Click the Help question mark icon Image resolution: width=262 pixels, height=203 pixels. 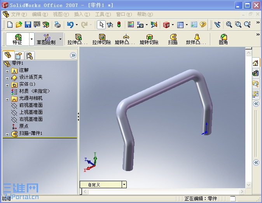pyautogui.click(x=203, y=25)
